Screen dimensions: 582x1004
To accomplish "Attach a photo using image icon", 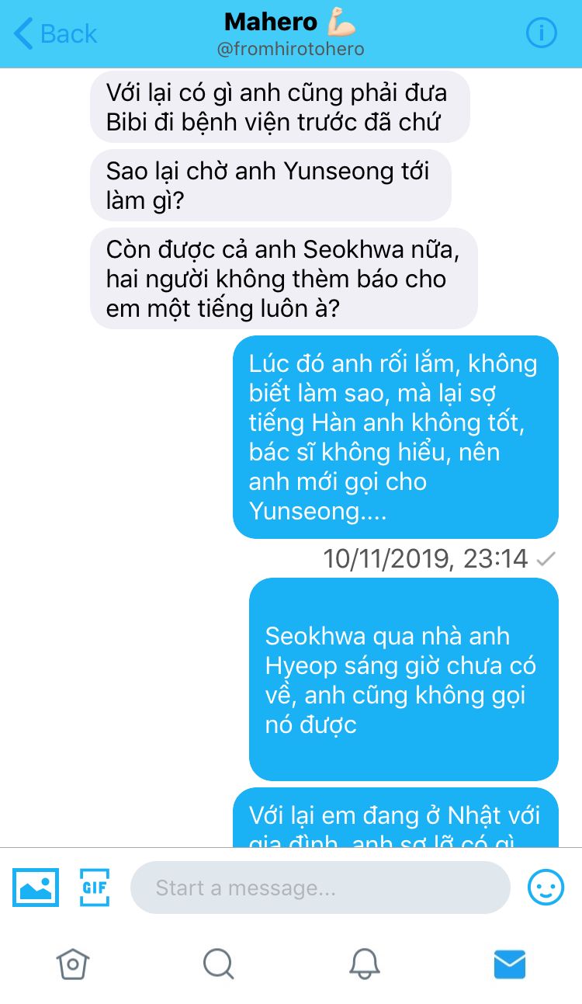I will point(36,887).
